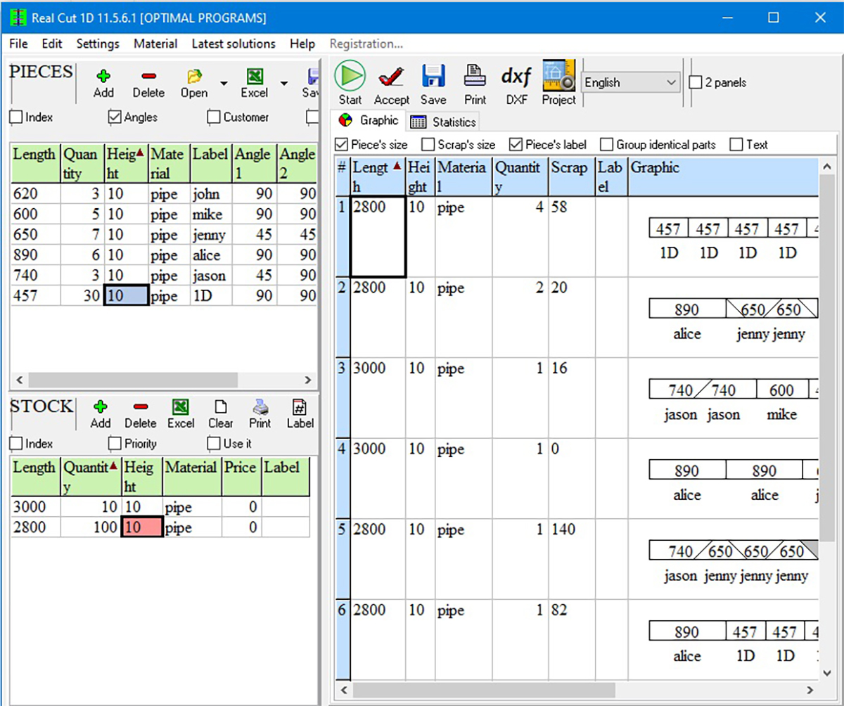Viewport: 844px width, 706px height.
Task: Enable the Scrap's size checkbox
Action: [428, 145]
